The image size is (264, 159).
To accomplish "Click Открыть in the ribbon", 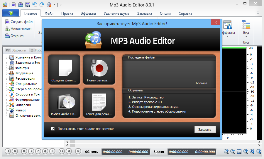I will coord(15,36).
